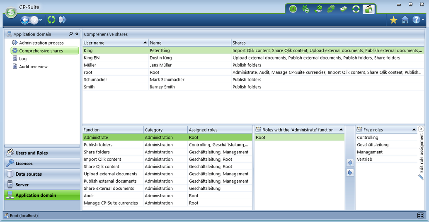The height and width of the screenshot is (222, 429).
Task: Switch to Licences section
Action: [42, 164]
